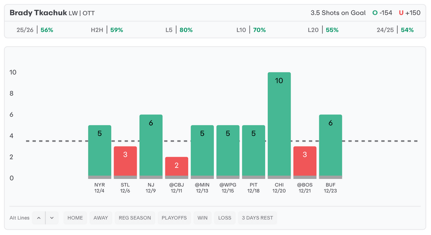Click the Alt Lines down arrow
Image resolution: width=431 pixels, height=235 pixels.
click(x=52, y=218)
